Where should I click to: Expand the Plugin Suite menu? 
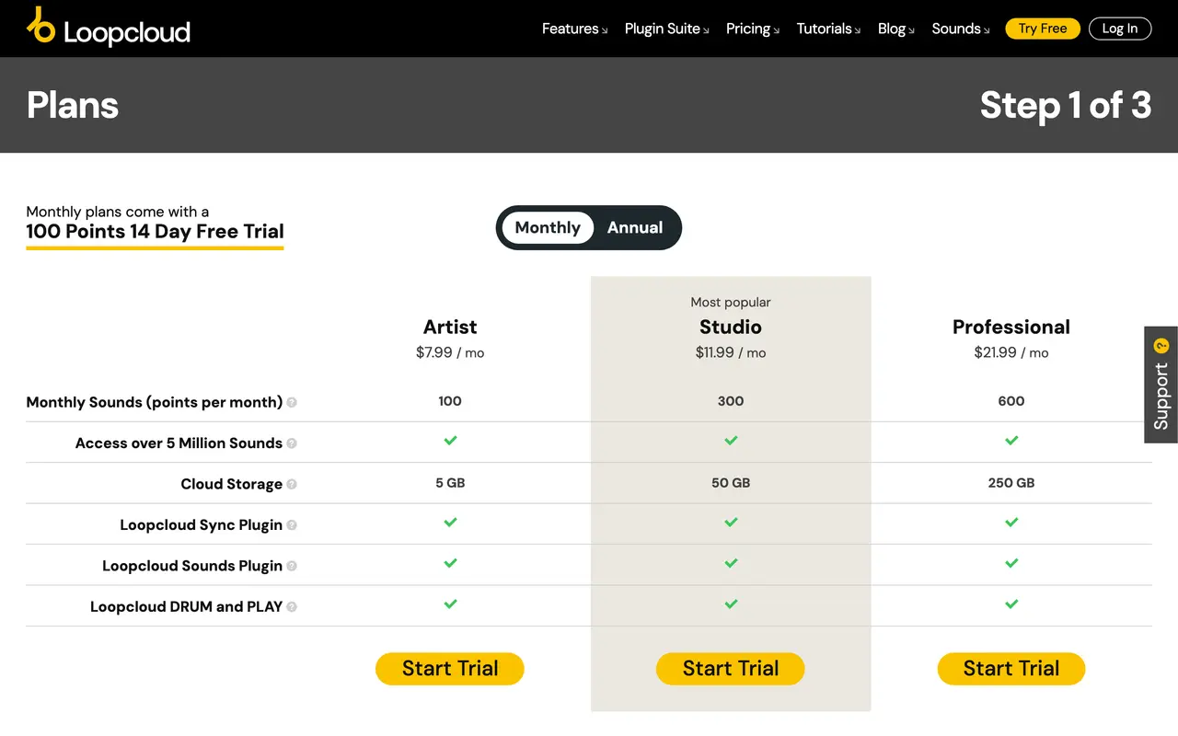click(x=666, y=29)
